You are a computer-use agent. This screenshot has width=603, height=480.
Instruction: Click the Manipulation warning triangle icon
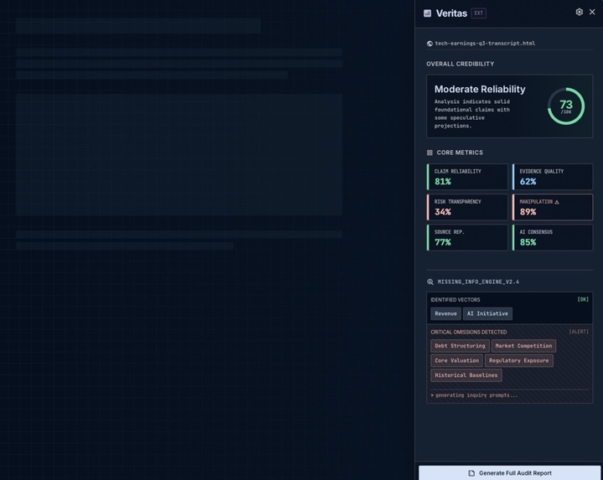[x=557, y=202]
